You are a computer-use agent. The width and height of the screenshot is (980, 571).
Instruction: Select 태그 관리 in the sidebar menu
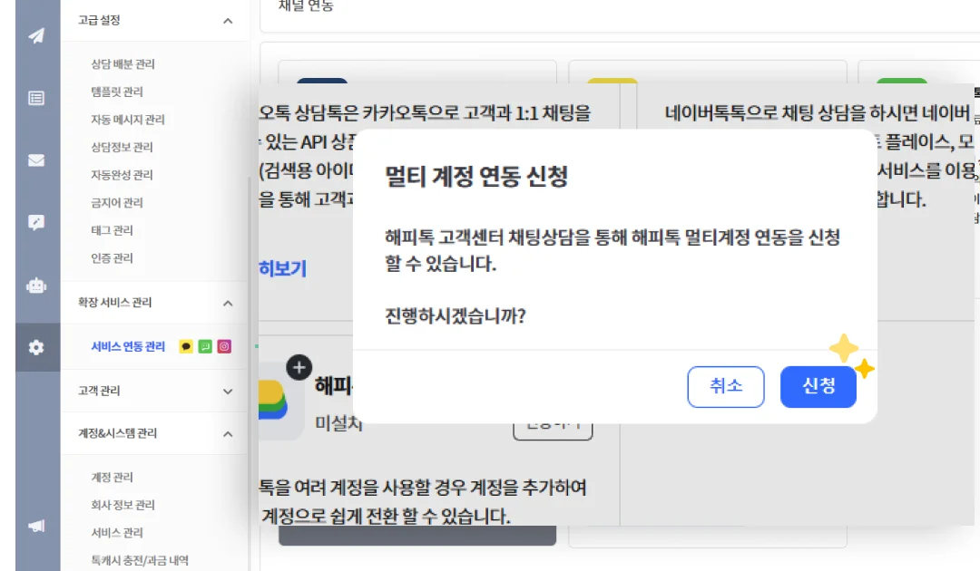point(112,229)
